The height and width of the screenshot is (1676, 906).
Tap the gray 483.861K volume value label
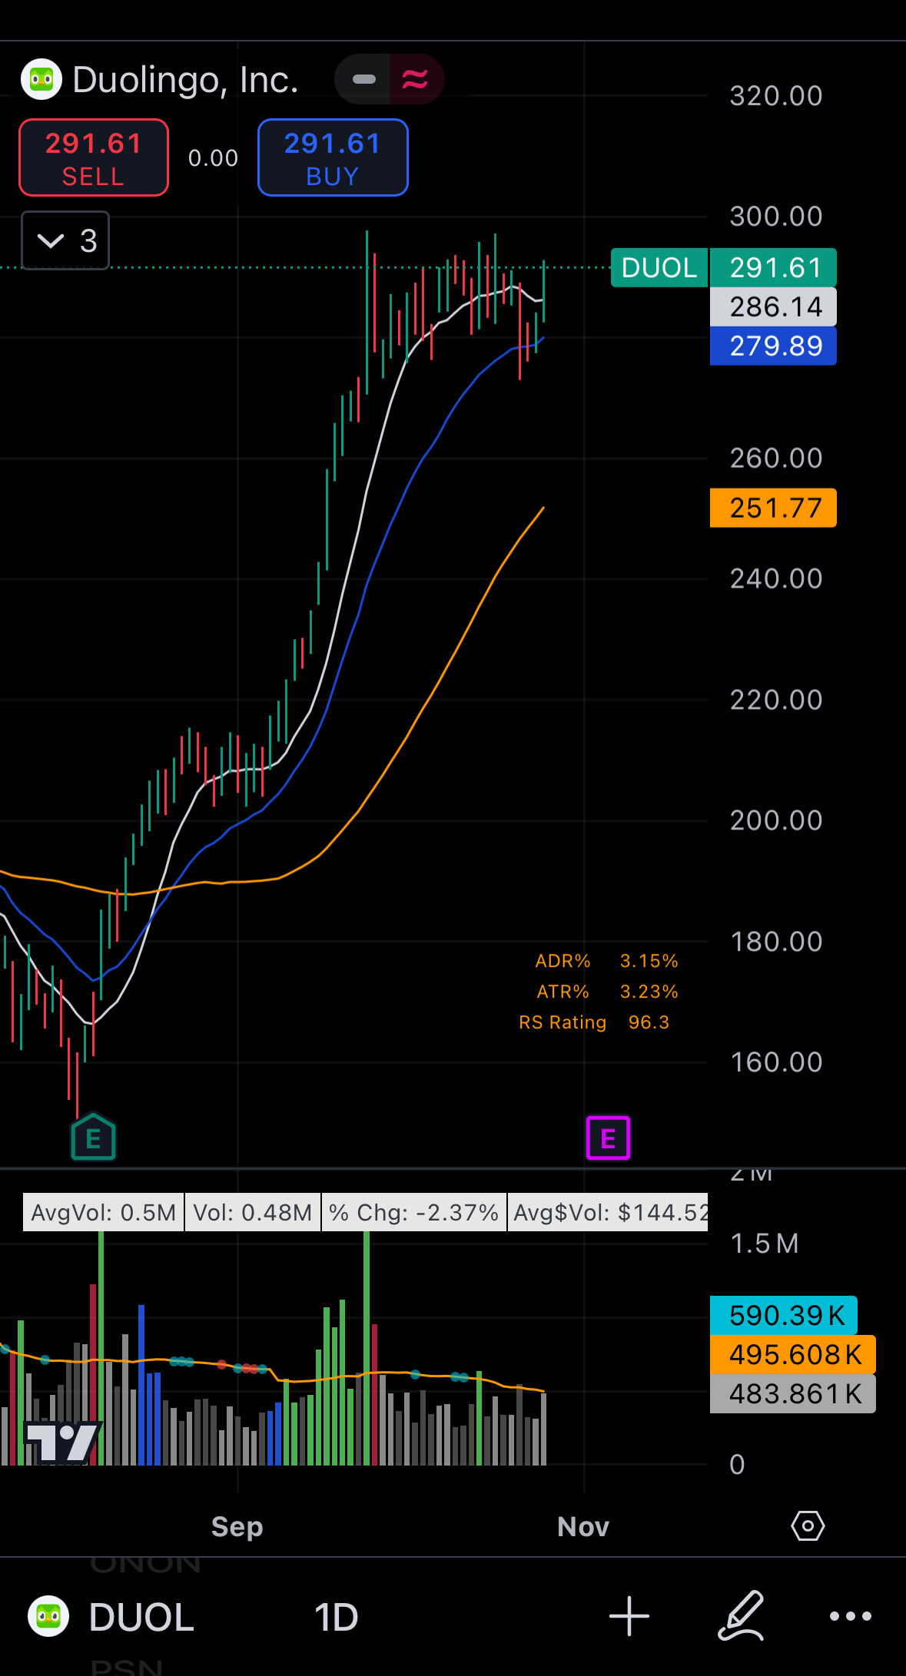[x=793, y=1393]
